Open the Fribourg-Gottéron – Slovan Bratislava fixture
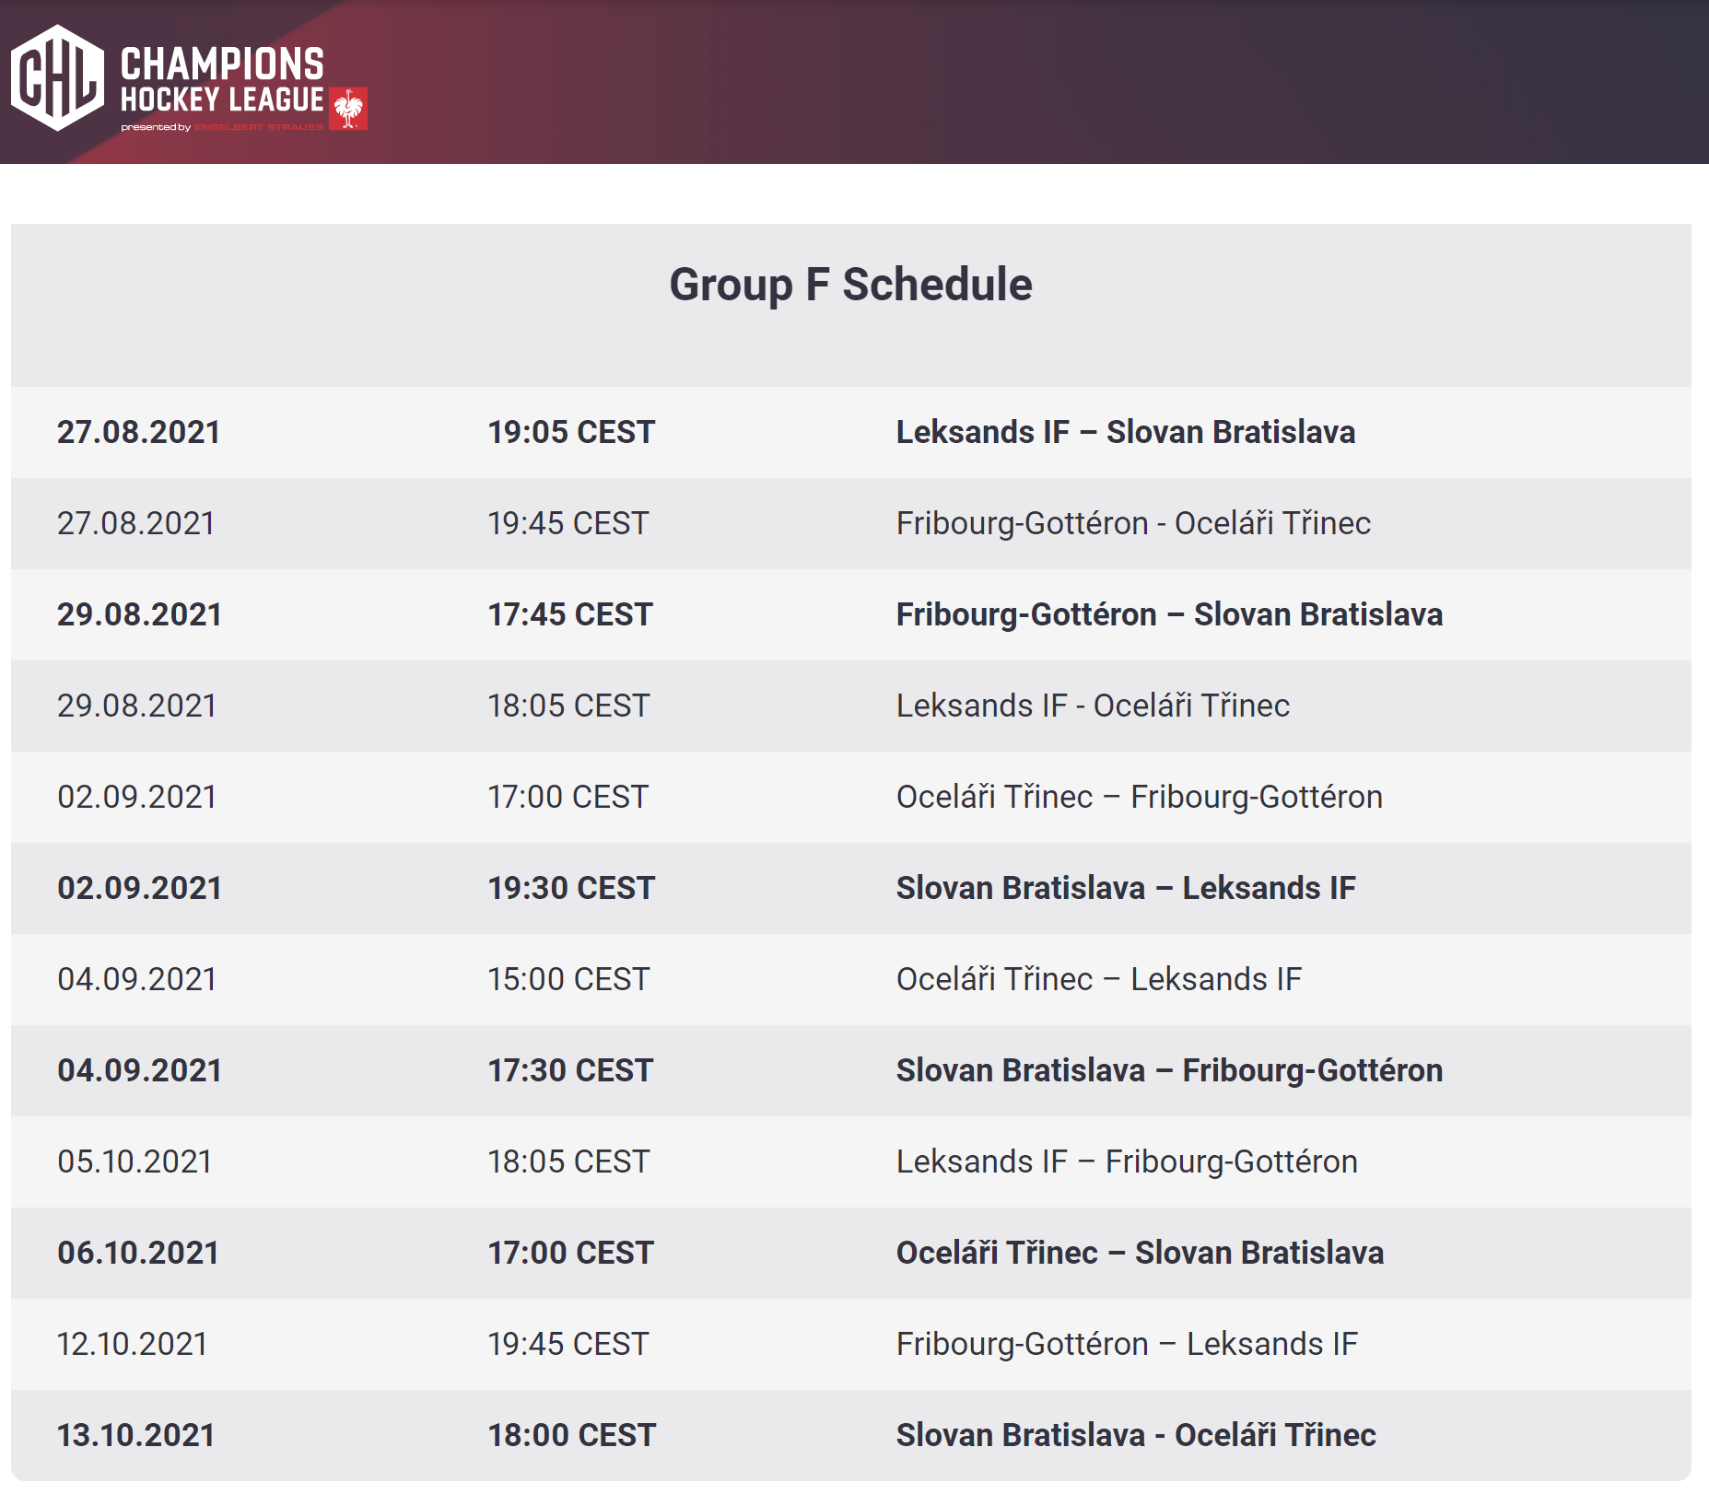This screenshot has width=1709, height=1494. (x=1169, y=614)
